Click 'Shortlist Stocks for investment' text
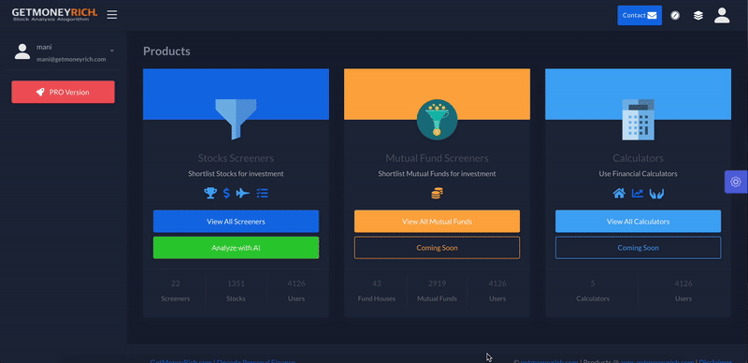748x363 pixels. (236, 174)
